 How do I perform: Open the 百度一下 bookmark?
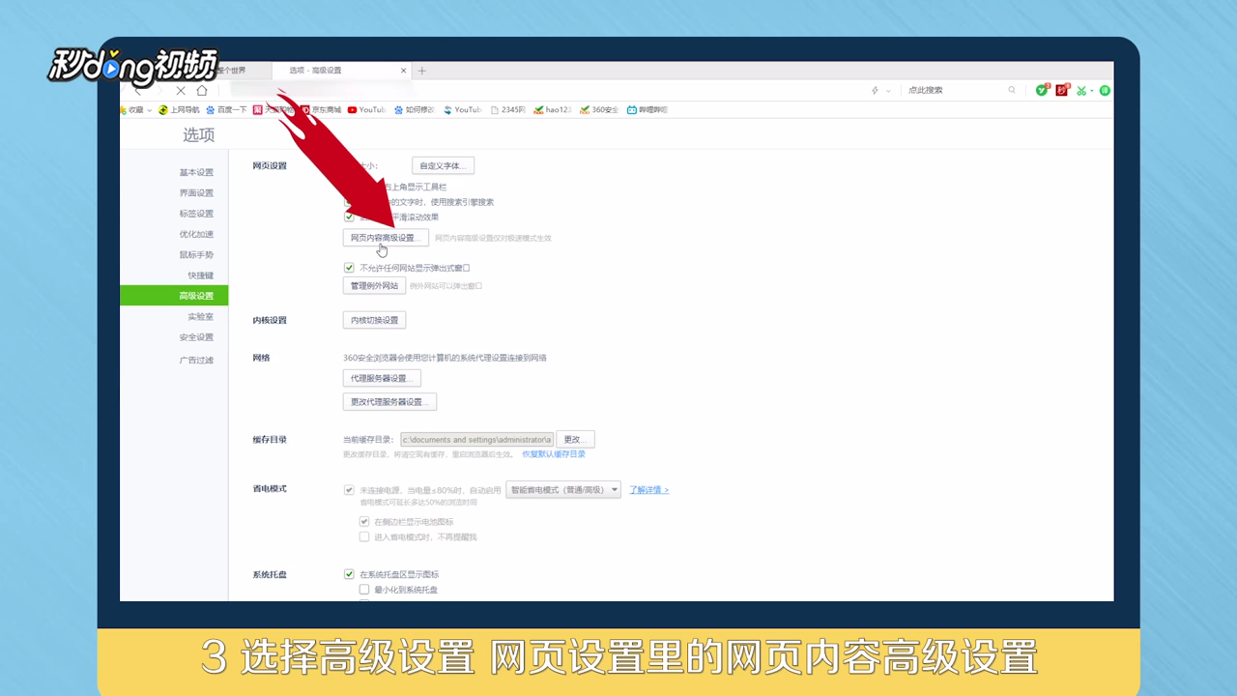[226, 110]
